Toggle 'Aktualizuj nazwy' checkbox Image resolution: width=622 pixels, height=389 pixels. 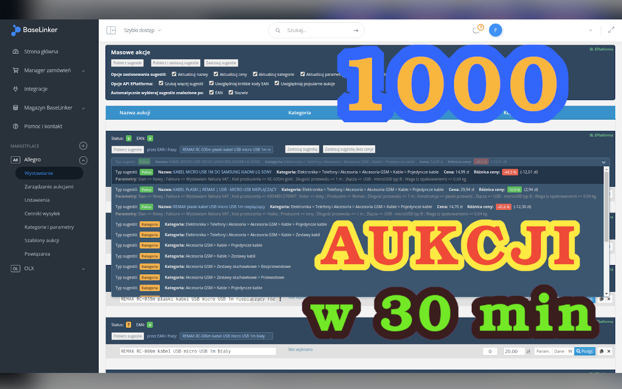click(x=174, y=74)
